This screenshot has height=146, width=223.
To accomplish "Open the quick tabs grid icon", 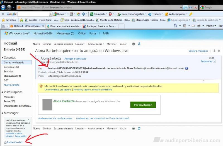I will [4, 26].
